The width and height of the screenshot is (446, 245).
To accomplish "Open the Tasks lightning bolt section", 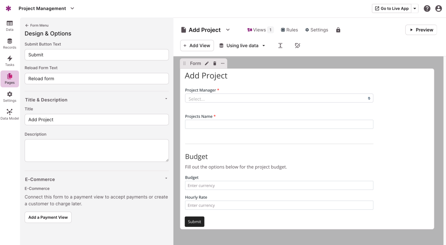I will coord(10,61).
